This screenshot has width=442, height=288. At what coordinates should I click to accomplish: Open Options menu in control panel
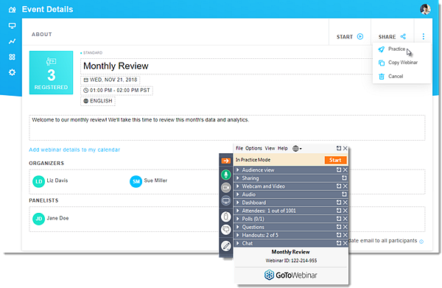click(253, 148)
